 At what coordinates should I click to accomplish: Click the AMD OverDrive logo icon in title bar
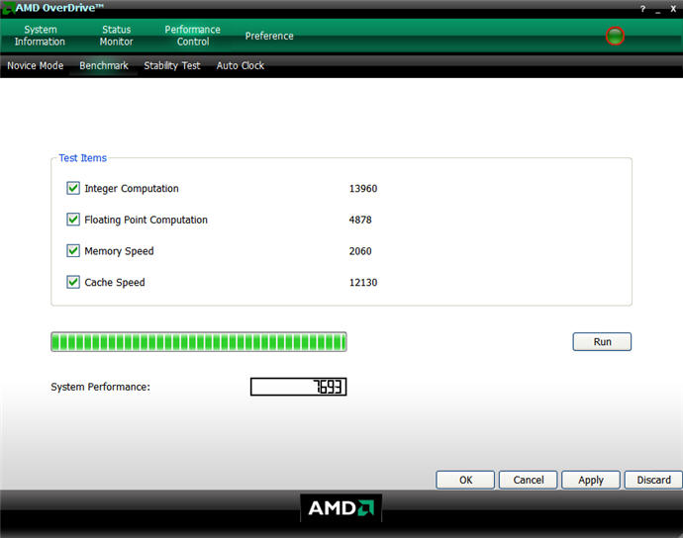point(8,8)
